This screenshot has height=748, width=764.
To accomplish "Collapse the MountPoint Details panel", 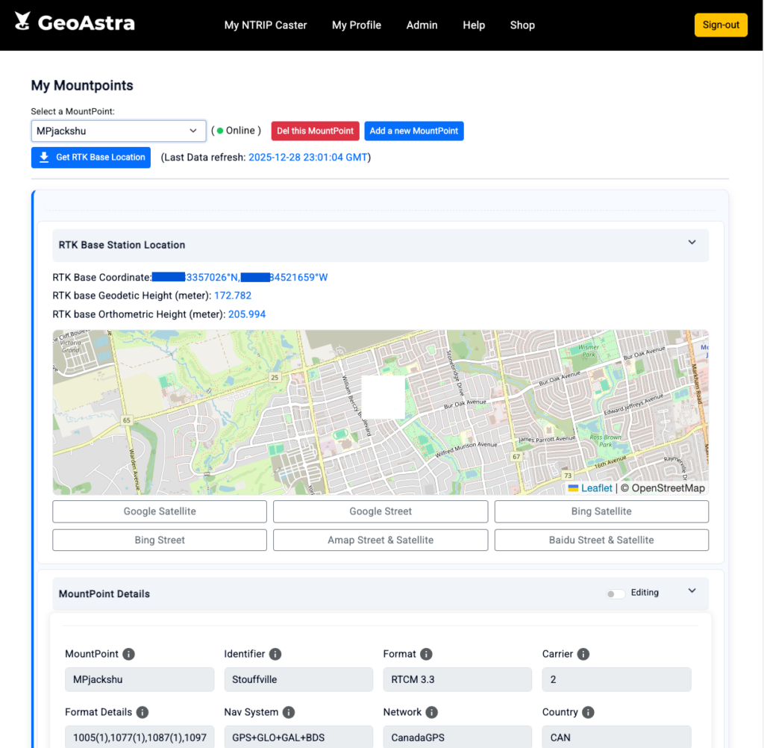I will coord(692,591).
